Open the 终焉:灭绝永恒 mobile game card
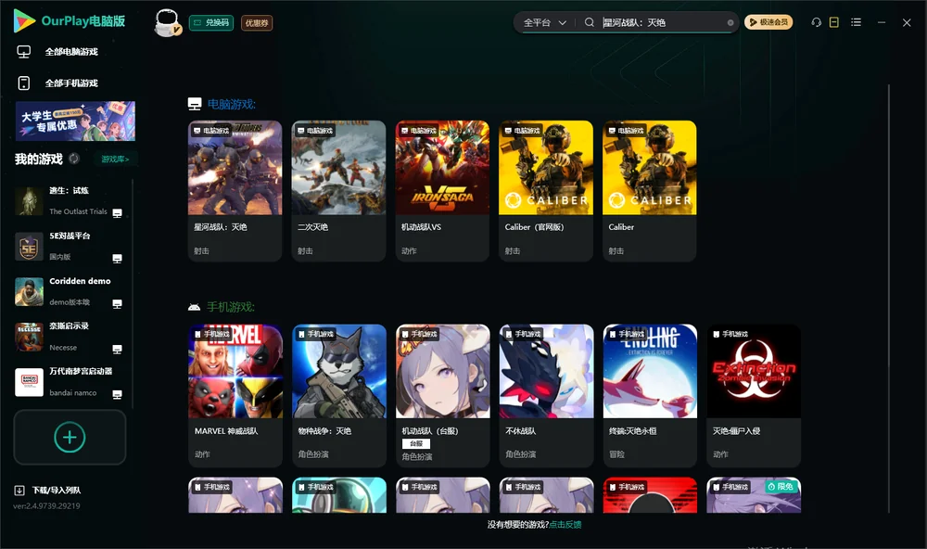927x549 pixels. point(651,396)
